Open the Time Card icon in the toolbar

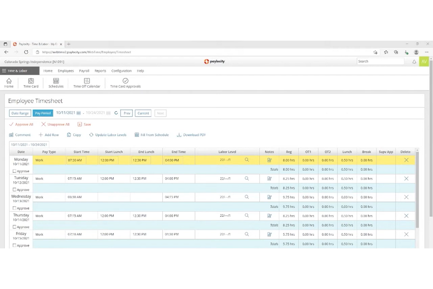click(x=31, y=83)
